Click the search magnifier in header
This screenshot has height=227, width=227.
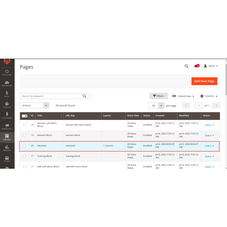click(186, 66)
